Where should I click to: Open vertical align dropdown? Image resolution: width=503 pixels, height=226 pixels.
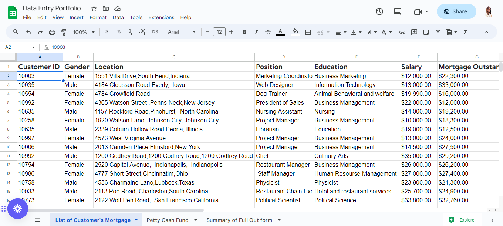pyautogui.click(x=356, y=32)
